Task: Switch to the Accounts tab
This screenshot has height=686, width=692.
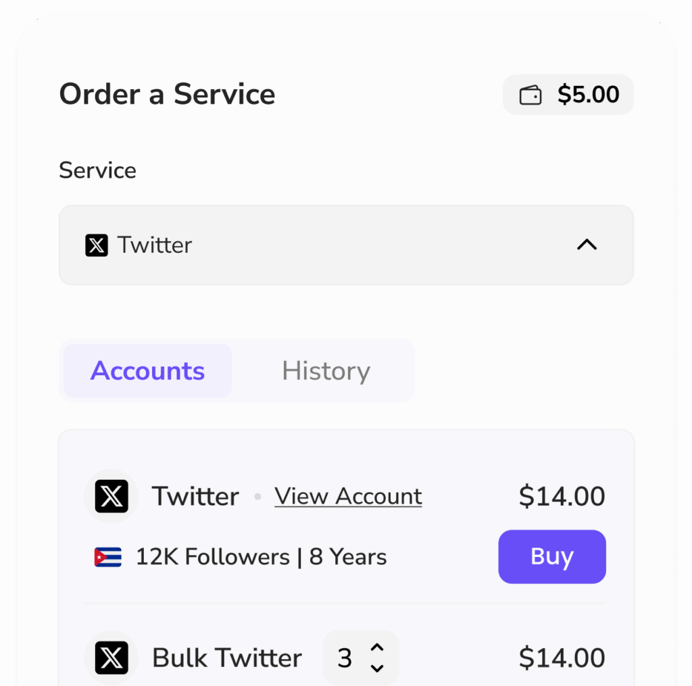Action: (x=147, y=370)
